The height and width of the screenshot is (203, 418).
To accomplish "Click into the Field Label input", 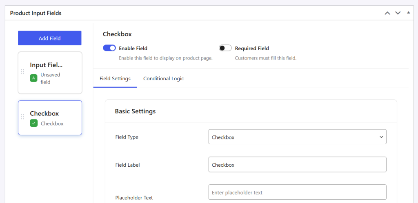I will 297,165.
